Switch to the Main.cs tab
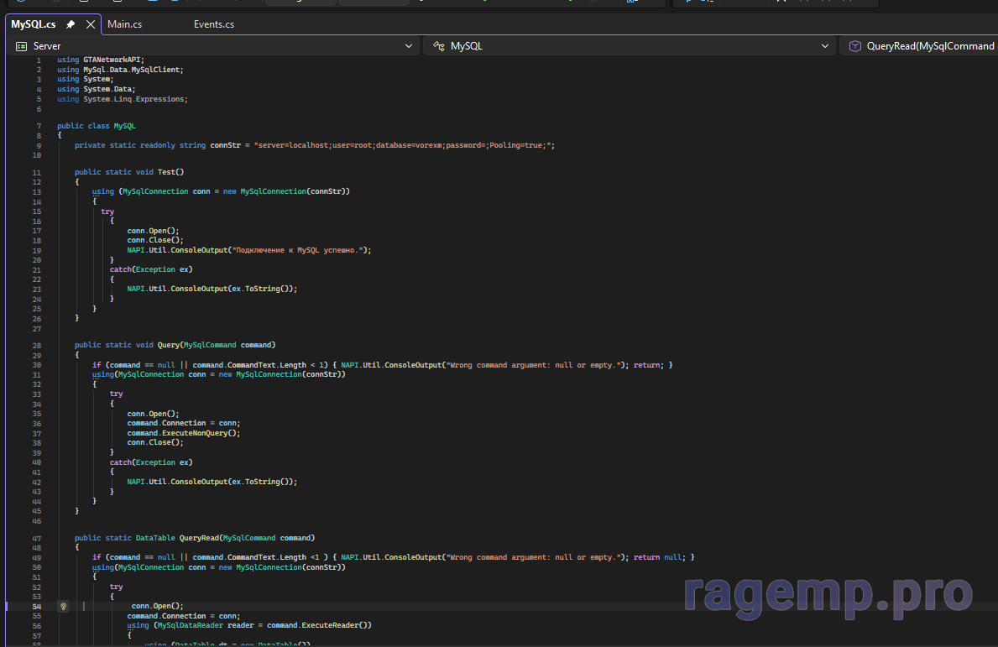This screenshot has width=998, height=647. point(125,24)
